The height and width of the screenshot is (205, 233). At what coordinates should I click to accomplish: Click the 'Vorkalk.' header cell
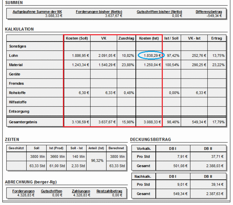pyautogui.click(x=144, y=149)
